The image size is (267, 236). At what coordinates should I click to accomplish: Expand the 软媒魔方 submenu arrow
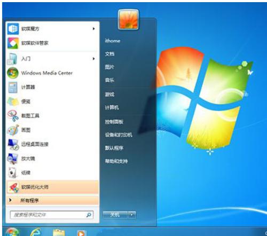tap(93, 29)
